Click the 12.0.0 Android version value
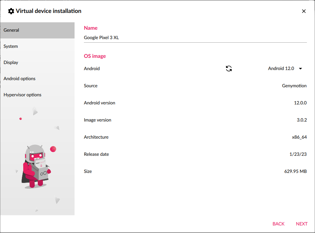The width and height of the screenshot is (315, 233). tap(300, 103)
